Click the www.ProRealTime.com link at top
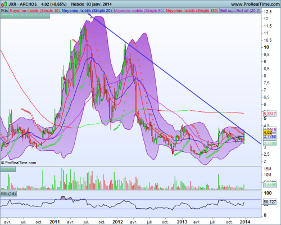The height and width of the screenshot is (225, 281). click(255, 4)
